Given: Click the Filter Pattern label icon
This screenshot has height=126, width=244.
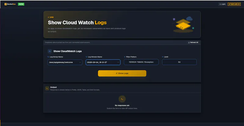Looking at the screenshot, I should click(124, 57).
